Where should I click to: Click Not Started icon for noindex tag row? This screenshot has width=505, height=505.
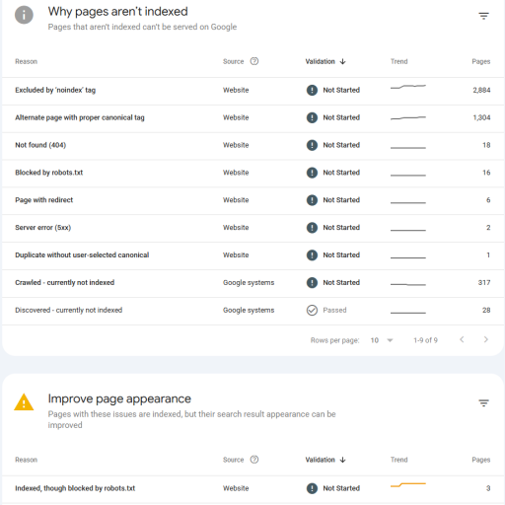coord(312,90)
